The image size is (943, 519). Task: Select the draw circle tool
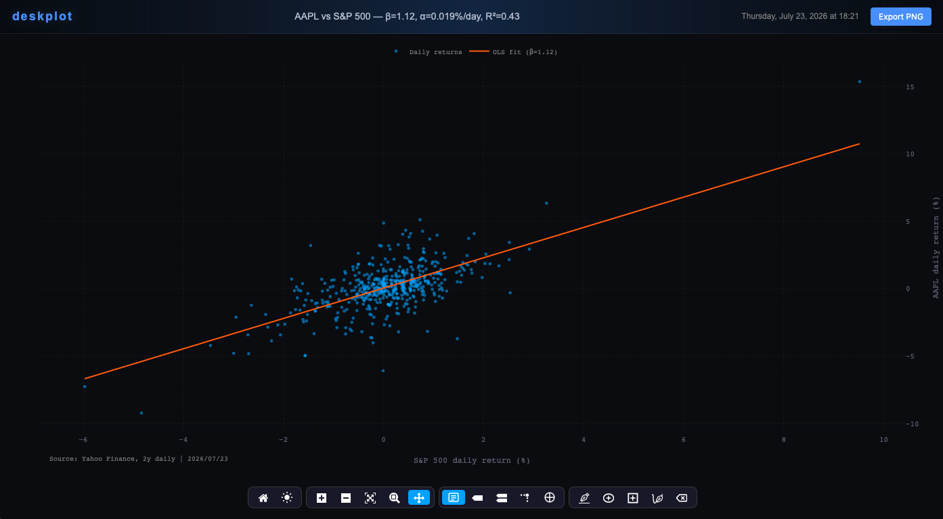click(x=609, y=498)
